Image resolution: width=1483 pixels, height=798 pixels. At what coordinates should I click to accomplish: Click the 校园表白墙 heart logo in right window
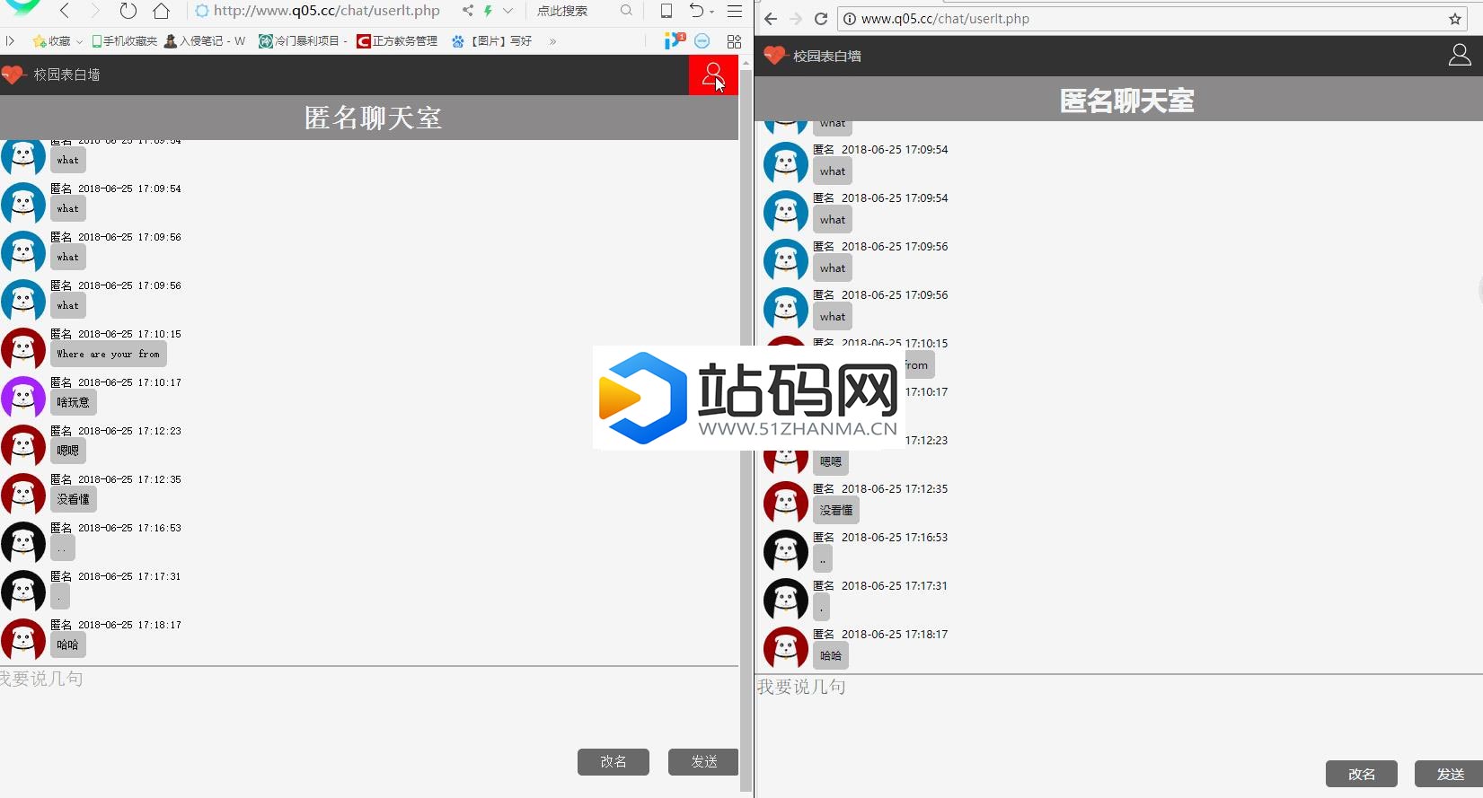tap(775, 56)
